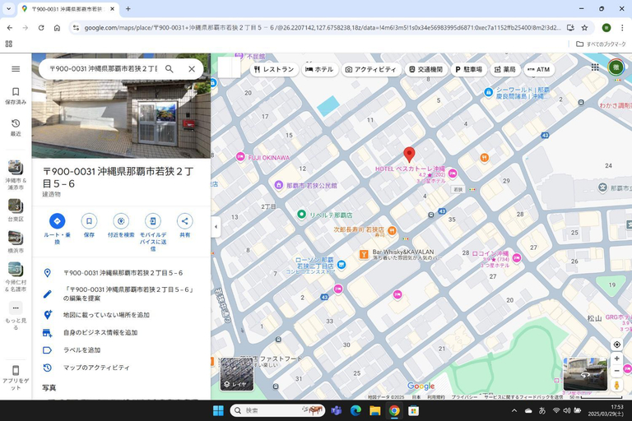Open the 今帰仁村 & 名護市 recent item

(16, 277)
